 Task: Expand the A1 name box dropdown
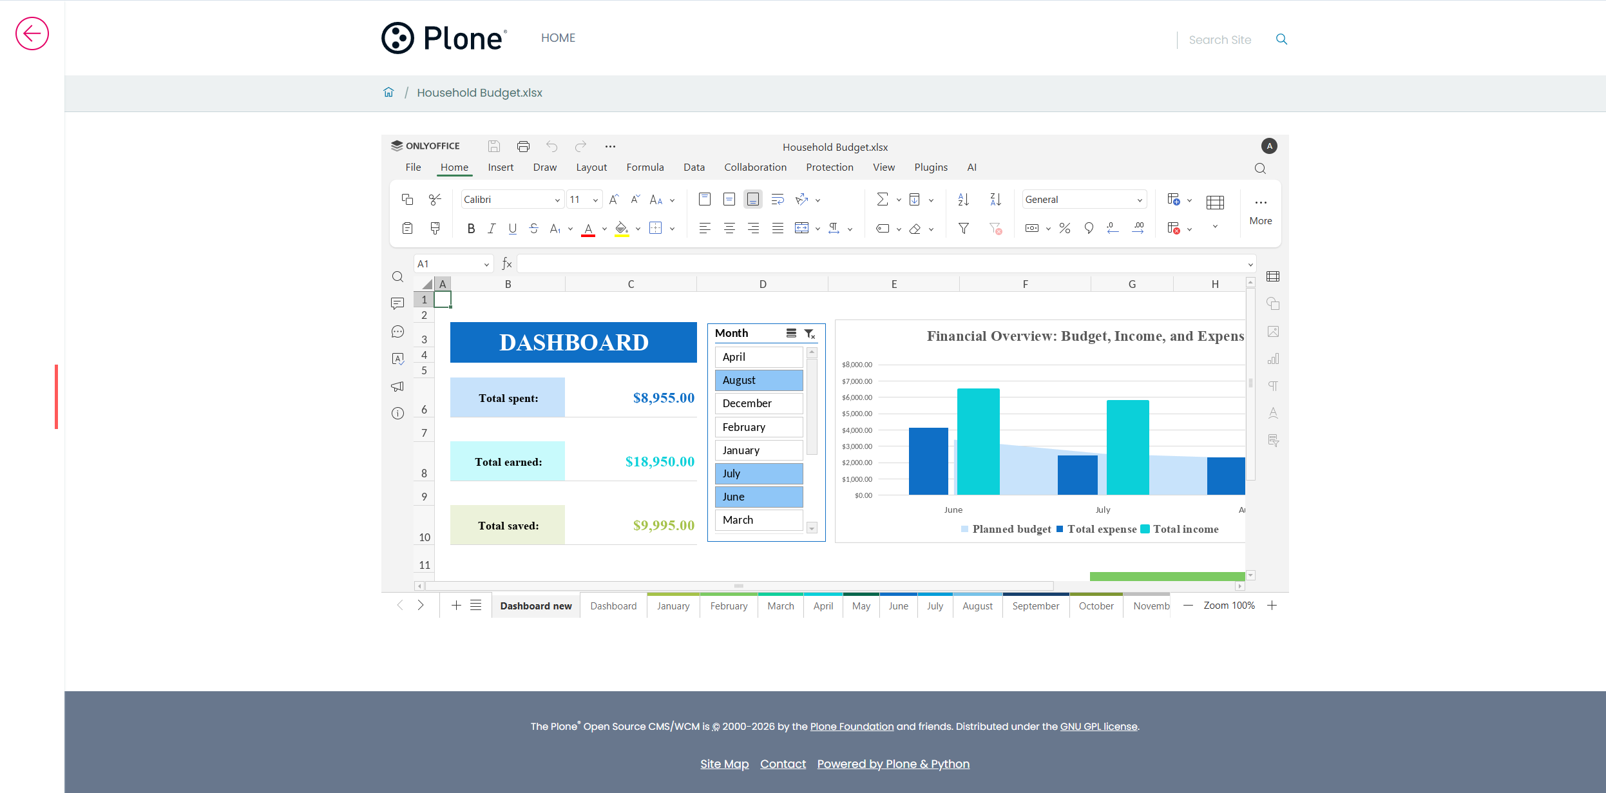coord(486,264)
